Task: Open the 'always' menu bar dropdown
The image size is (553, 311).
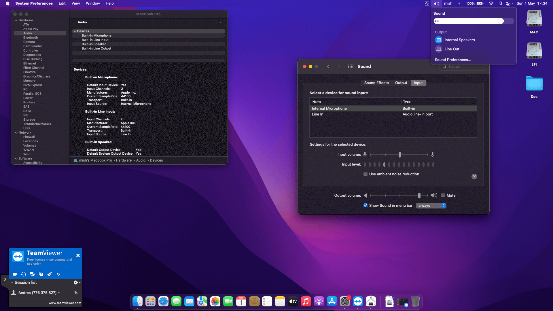Action: pyautogui.click(x=431, y=205)
